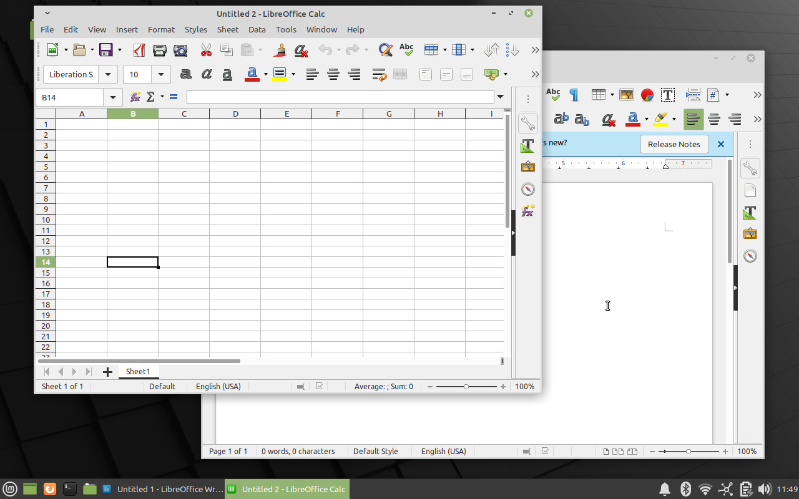Click the Calc formula input field
The image size is (799, 499).
pos(340,97)
